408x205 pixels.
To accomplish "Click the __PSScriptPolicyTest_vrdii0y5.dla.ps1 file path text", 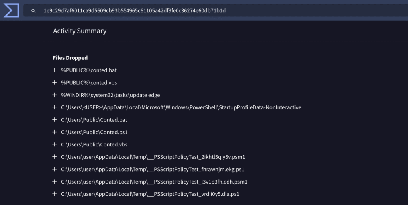I will pyautogui.click(x=150, y=194).
